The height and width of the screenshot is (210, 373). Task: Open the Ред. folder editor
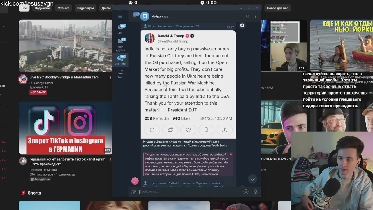(120, 74)
